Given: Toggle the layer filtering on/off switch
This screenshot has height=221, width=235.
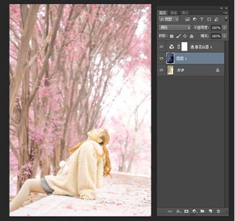Looking at the screenshot, I should coord(226,19).
